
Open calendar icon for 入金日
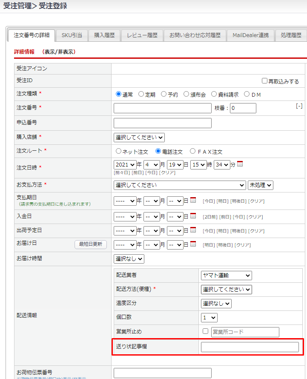click(x=193, y=216)
